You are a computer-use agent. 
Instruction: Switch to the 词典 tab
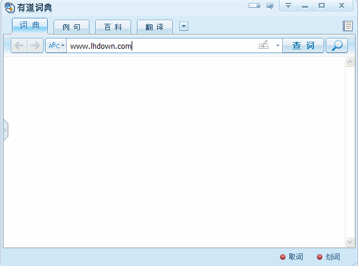tap(30, 26)
